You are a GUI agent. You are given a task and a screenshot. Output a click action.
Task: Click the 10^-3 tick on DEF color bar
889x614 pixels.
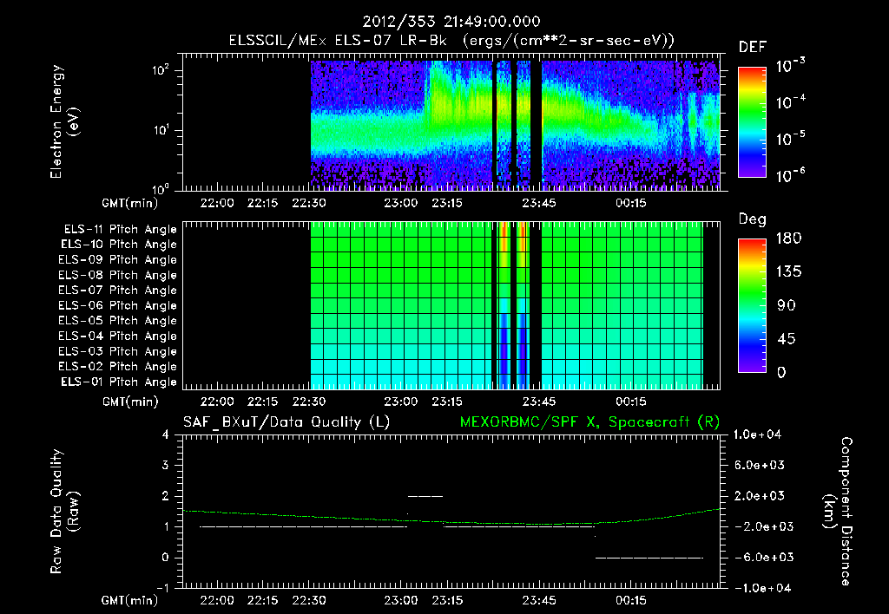(x=790, y=64)
